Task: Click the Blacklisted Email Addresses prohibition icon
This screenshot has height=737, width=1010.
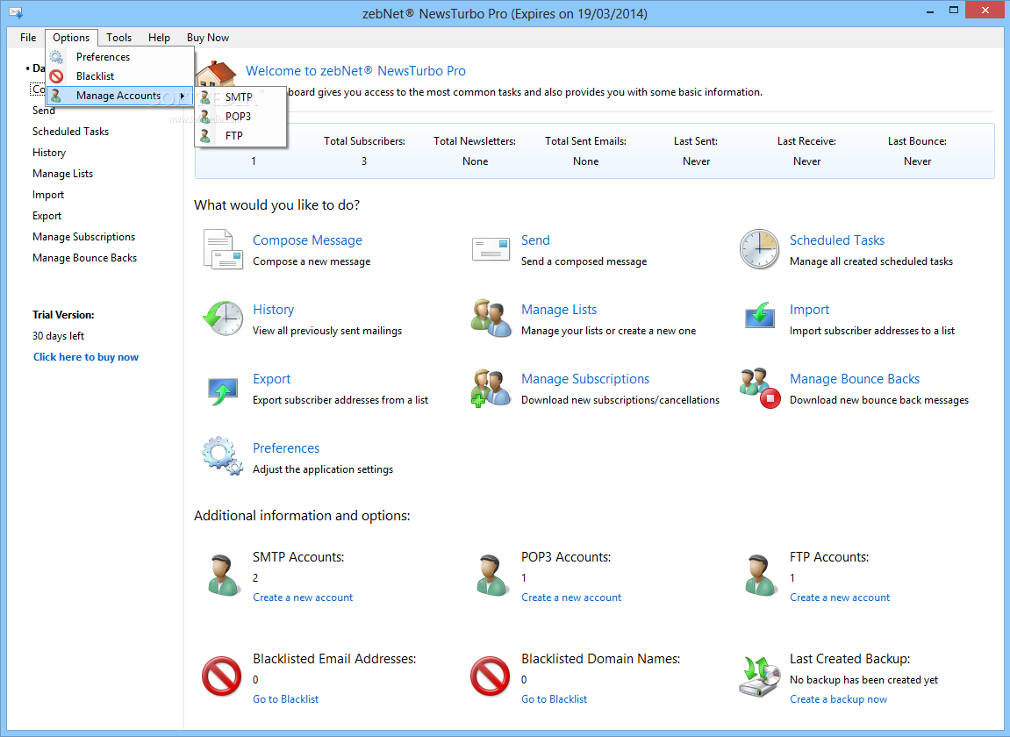Action: click(222, 676)
